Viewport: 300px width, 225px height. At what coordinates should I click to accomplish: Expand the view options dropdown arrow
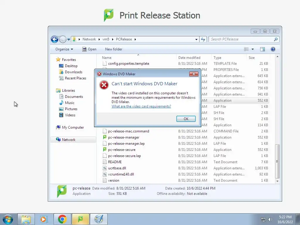click(253, 49)
